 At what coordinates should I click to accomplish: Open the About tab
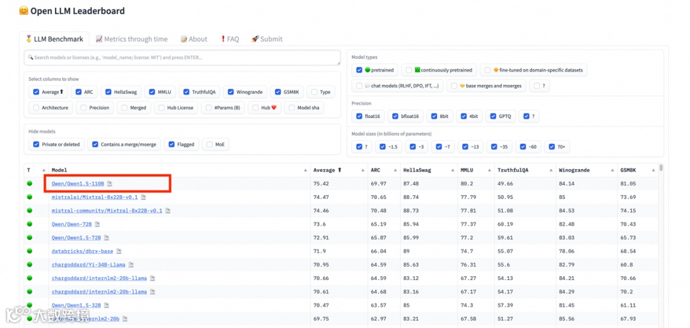tap(194, 39)
